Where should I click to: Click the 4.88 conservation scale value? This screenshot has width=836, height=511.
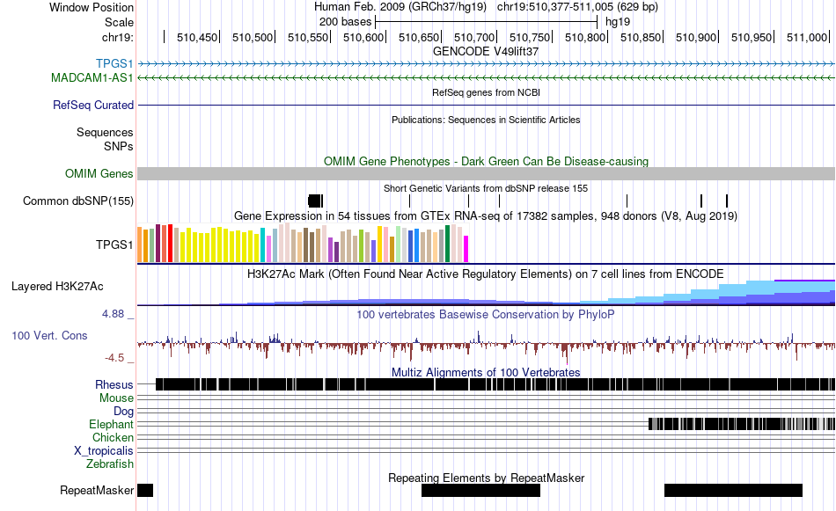(x=113, y=314)
